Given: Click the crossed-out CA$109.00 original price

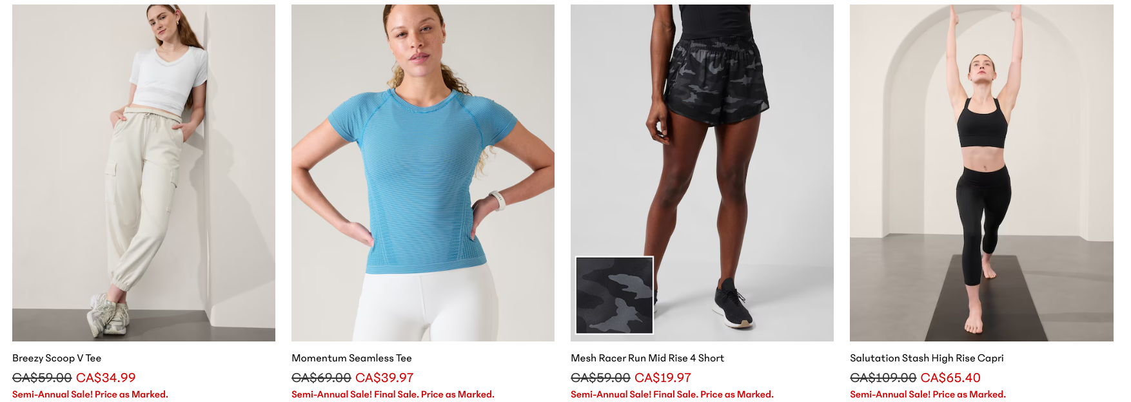Looking at the screenshot, I should click(x=883, y=378).
